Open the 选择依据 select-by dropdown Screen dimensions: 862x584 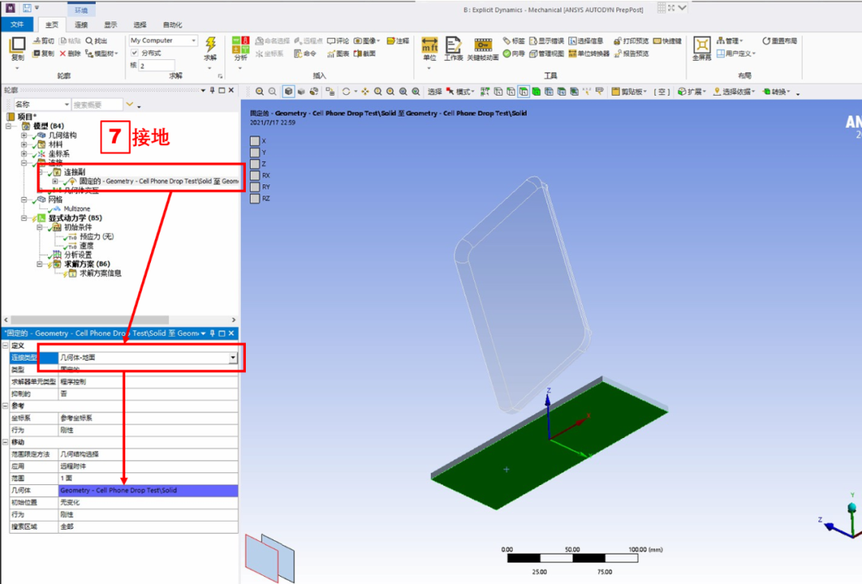pyautogui.click(x=734, y=92)
